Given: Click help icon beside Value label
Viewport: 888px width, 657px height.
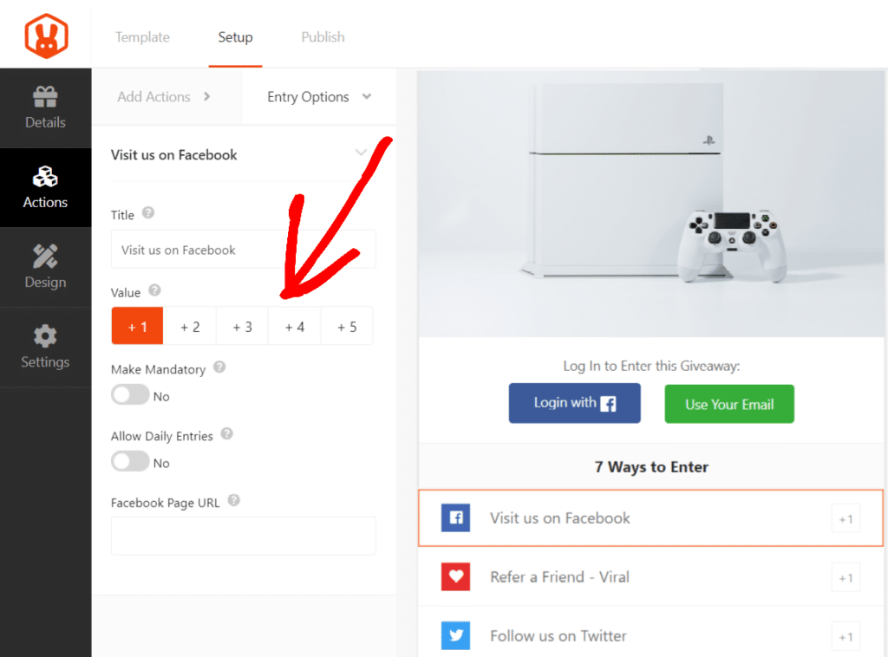Looking at the screenshot, I should [154, 290].
